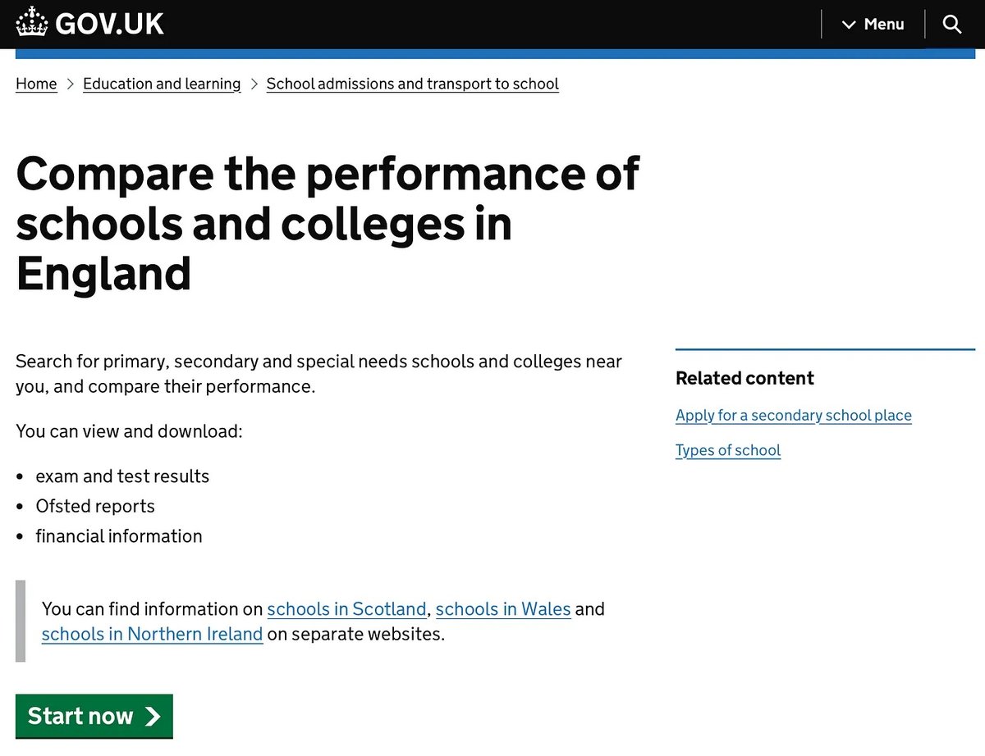Screen dimensions: 985x756
Task: Follow the schools in Wales link
Action: [503, 609]
